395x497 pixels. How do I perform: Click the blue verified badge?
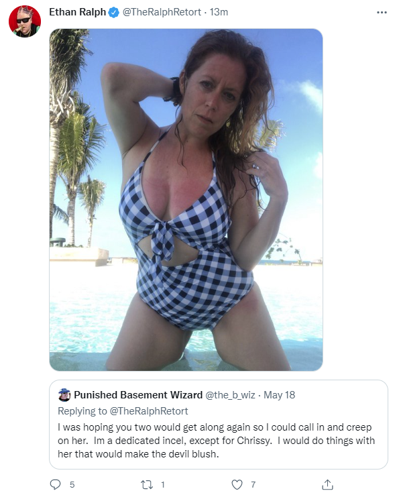(114, 12)
